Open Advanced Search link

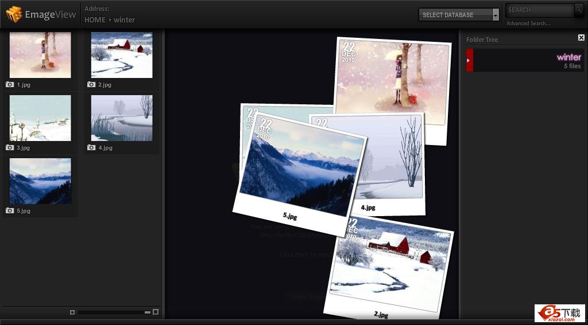pos(528,24)
